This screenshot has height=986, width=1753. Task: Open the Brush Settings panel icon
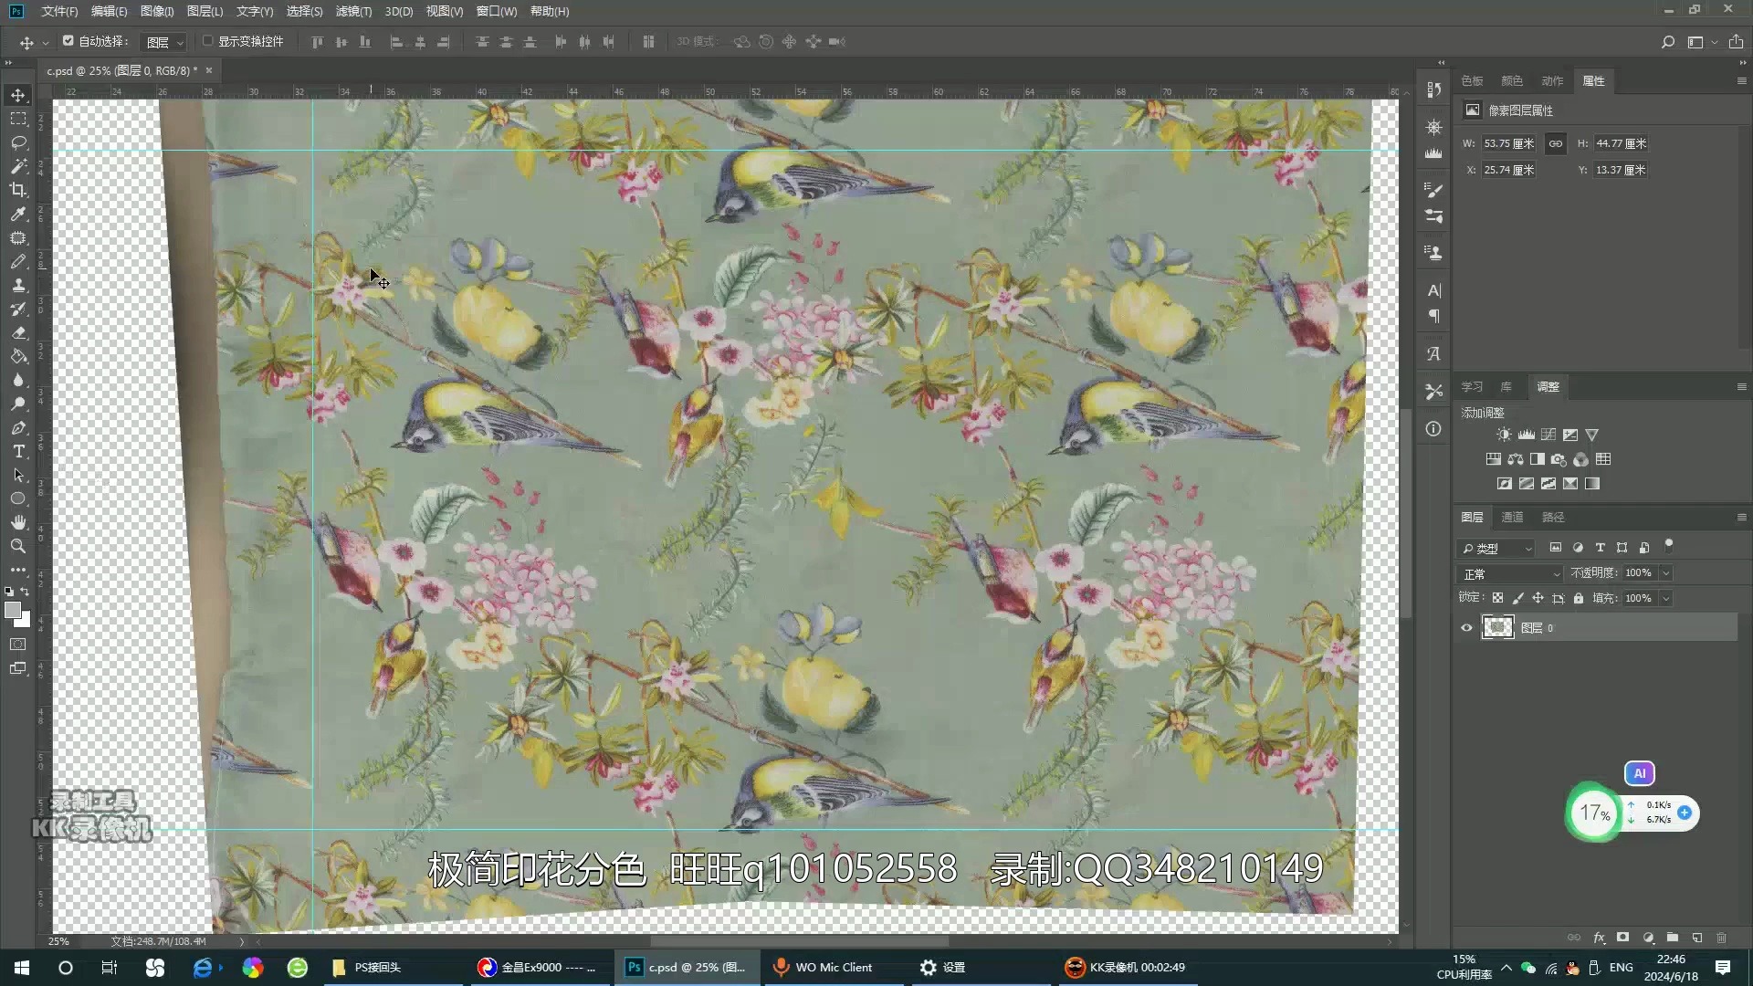click(x=1433, y=189)
